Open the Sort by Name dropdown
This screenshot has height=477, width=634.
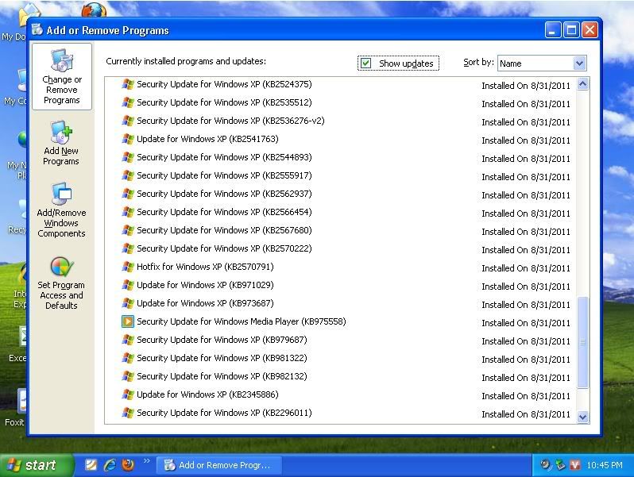pos(579,63)
